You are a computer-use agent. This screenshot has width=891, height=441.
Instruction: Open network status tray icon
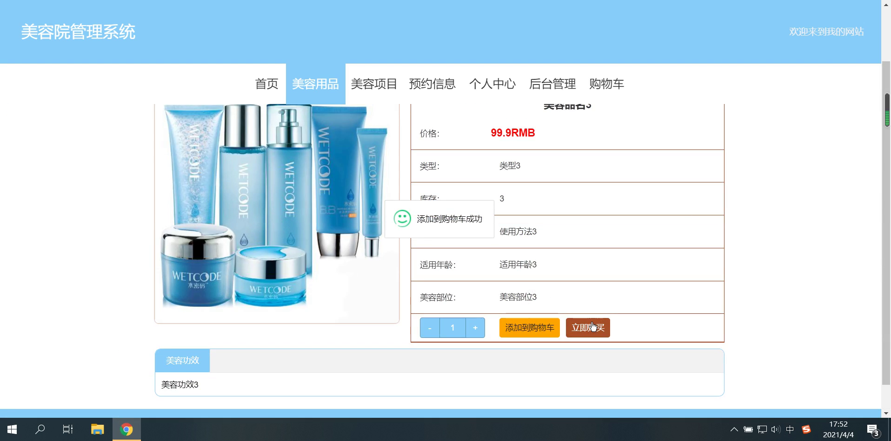(762, 429)
